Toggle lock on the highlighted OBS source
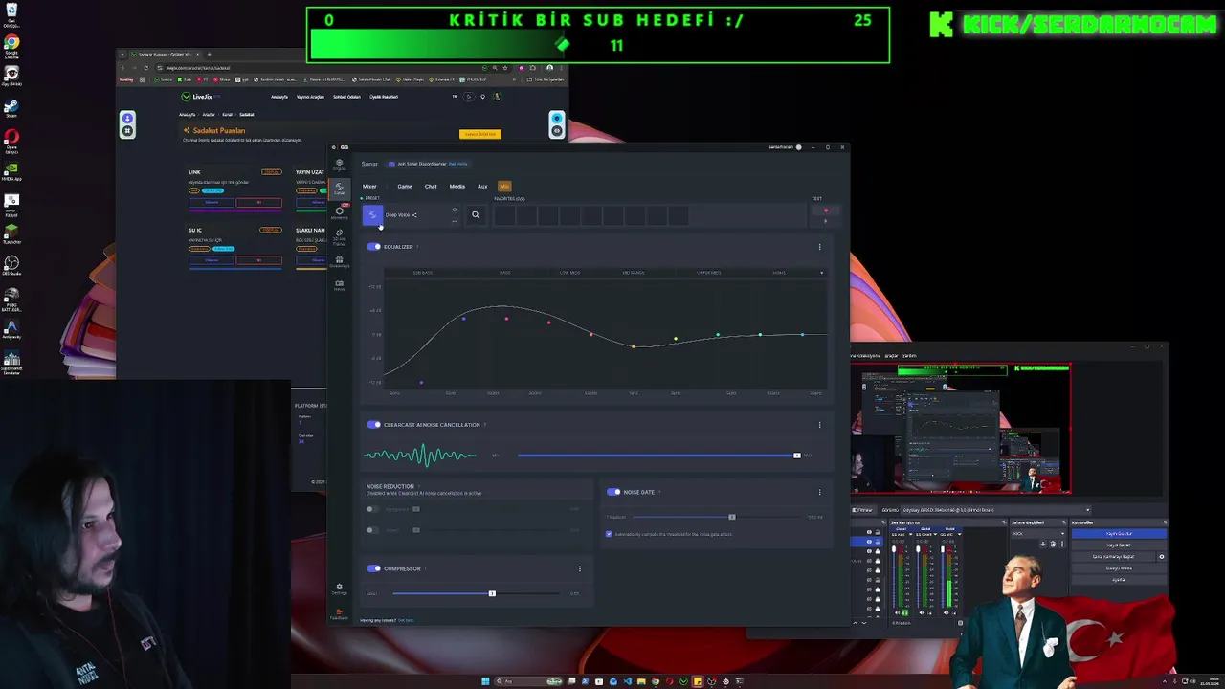Image resolution: width=1225 pixels, height=689 pixels. coord(878,542)
